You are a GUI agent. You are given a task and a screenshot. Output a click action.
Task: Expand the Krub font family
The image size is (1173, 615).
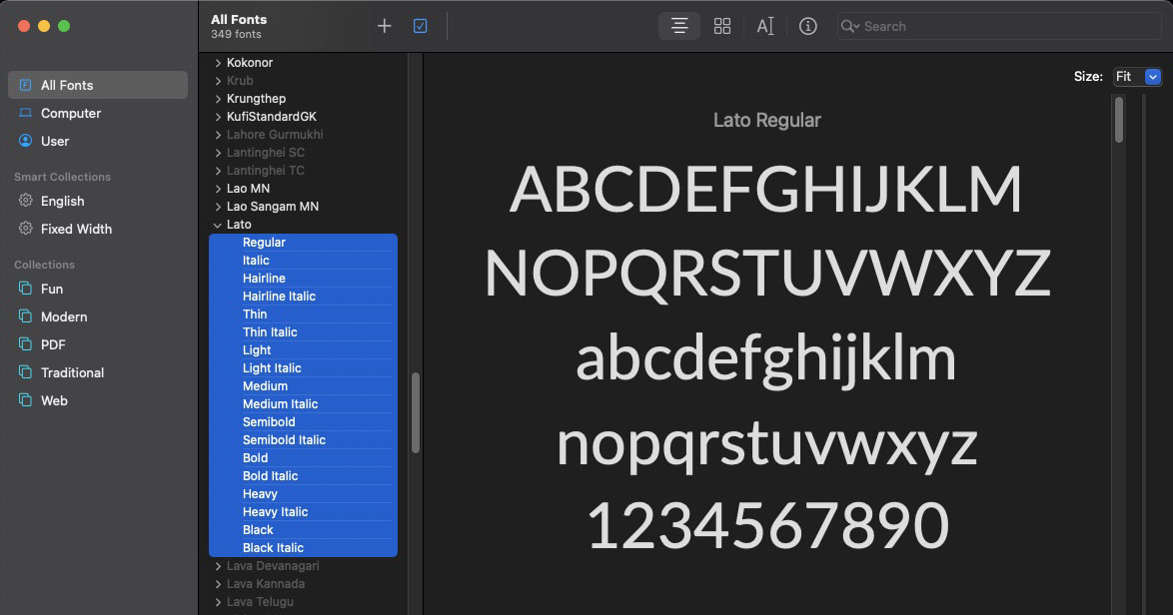point(218,81)
